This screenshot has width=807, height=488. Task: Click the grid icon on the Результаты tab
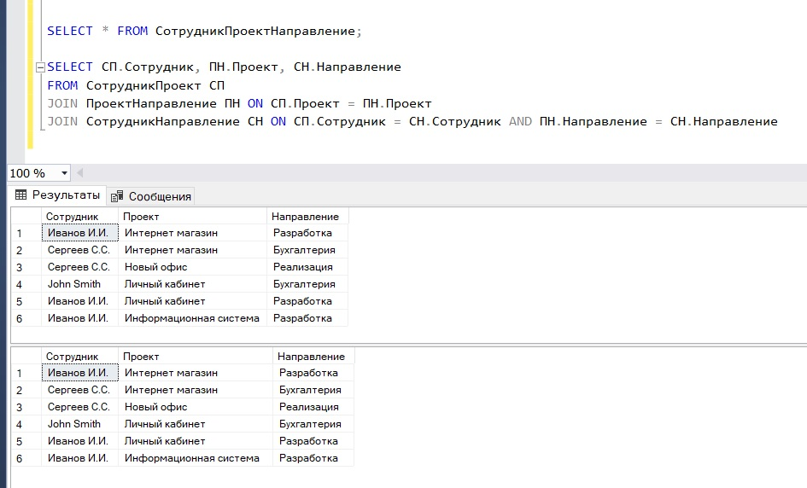[21, 195]
